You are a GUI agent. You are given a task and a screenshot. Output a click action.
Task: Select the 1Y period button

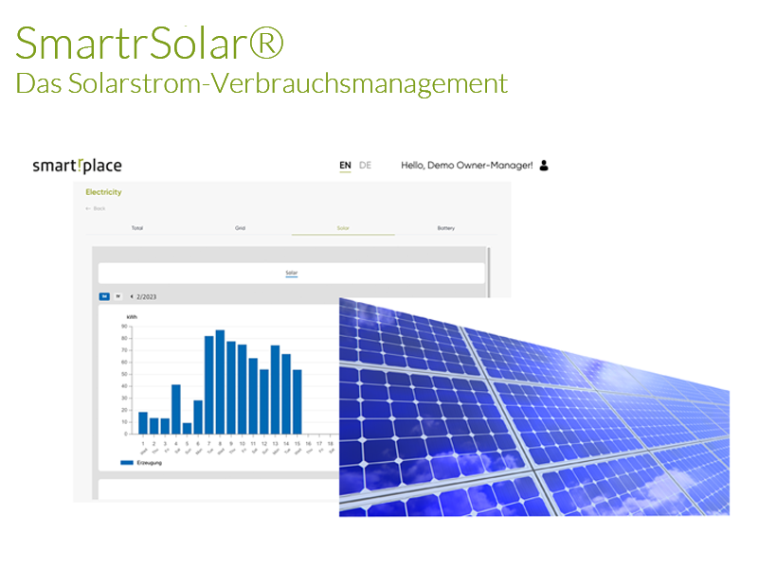coord(117,296)
